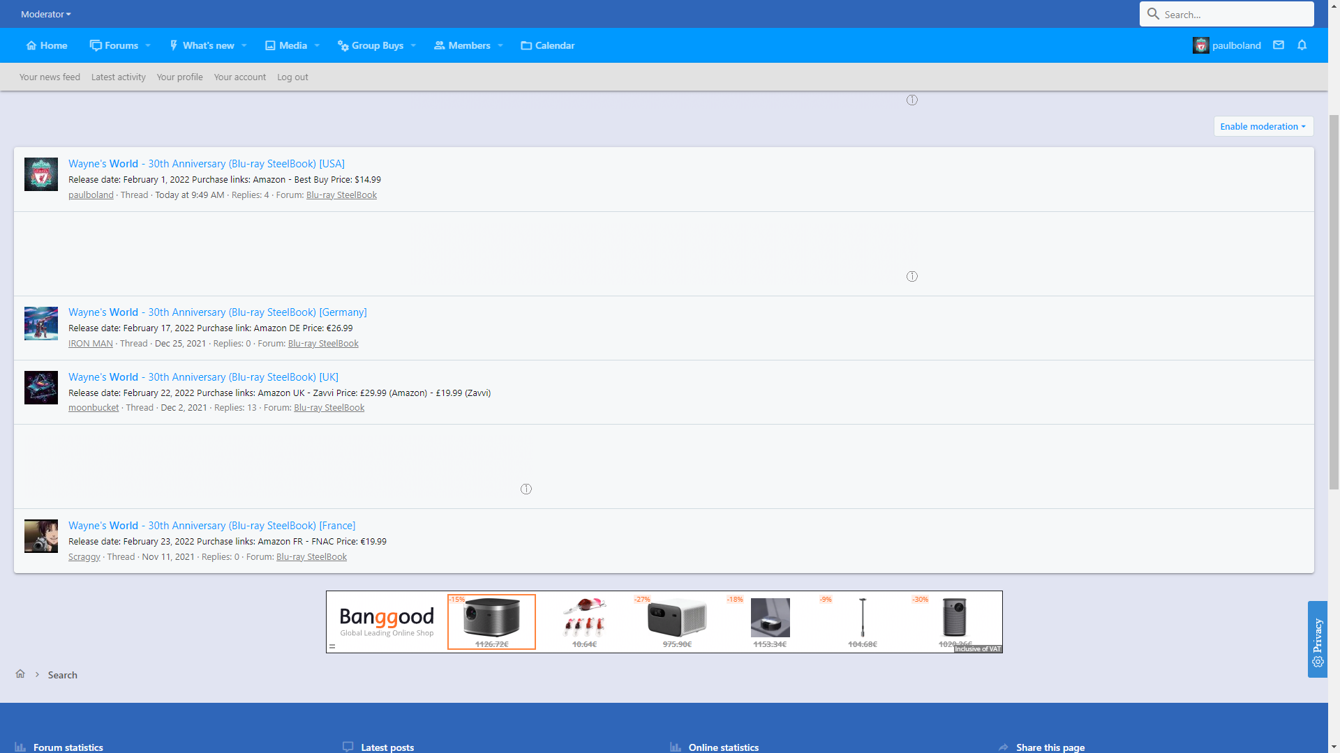Open the inbox envelope icon
Viewport: 1340px width, 753px height.
[1279, 45]
